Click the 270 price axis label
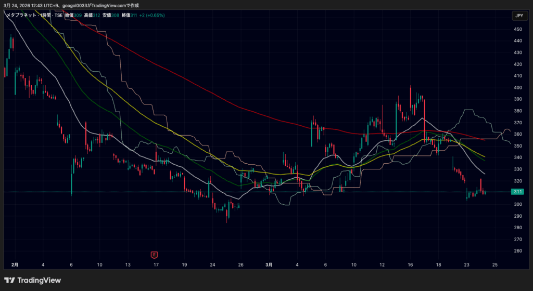The width and height of the screenshot is (533, 291). [518, 240]
